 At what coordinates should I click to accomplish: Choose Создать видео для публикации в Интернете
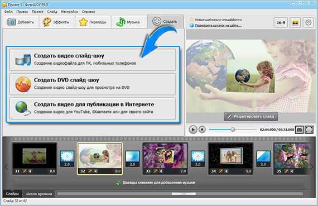point(93,108)
